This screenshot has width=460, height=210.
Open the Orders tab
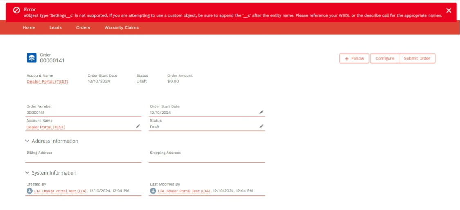coord(83,27)
